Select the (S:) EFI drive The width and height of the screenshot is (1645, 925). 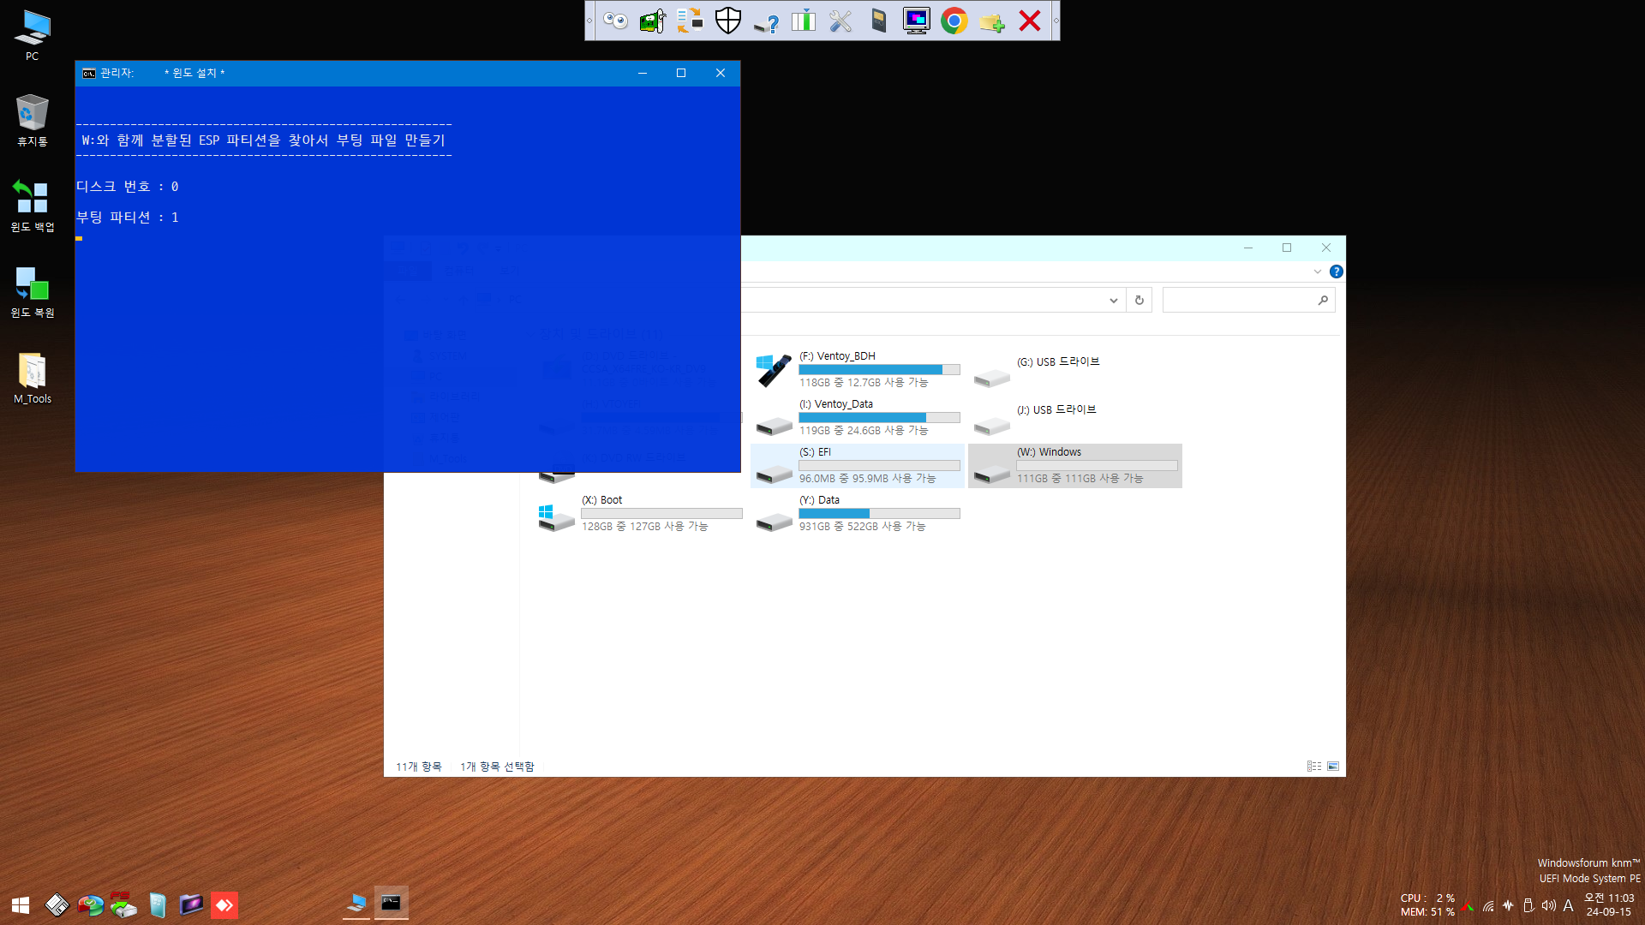pos(858,466)
